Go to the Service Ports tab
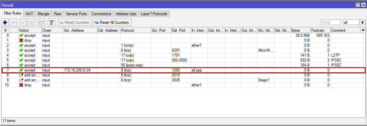The width and height of the screenshot is (367, 126). click(76, 14)
